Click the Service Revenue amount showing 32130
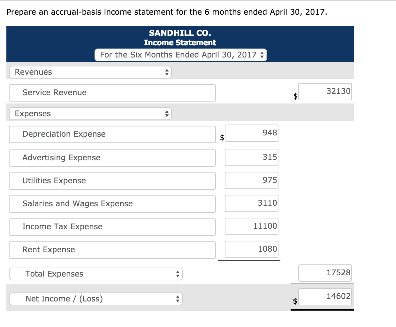The image size is (396, 327). click(x=325, y=92)
